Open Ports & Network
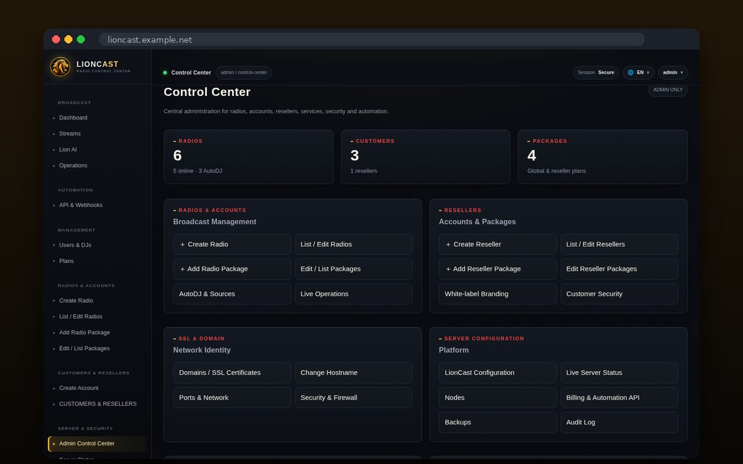Screen dimensions: 743x464 click(x=232, y=398)
